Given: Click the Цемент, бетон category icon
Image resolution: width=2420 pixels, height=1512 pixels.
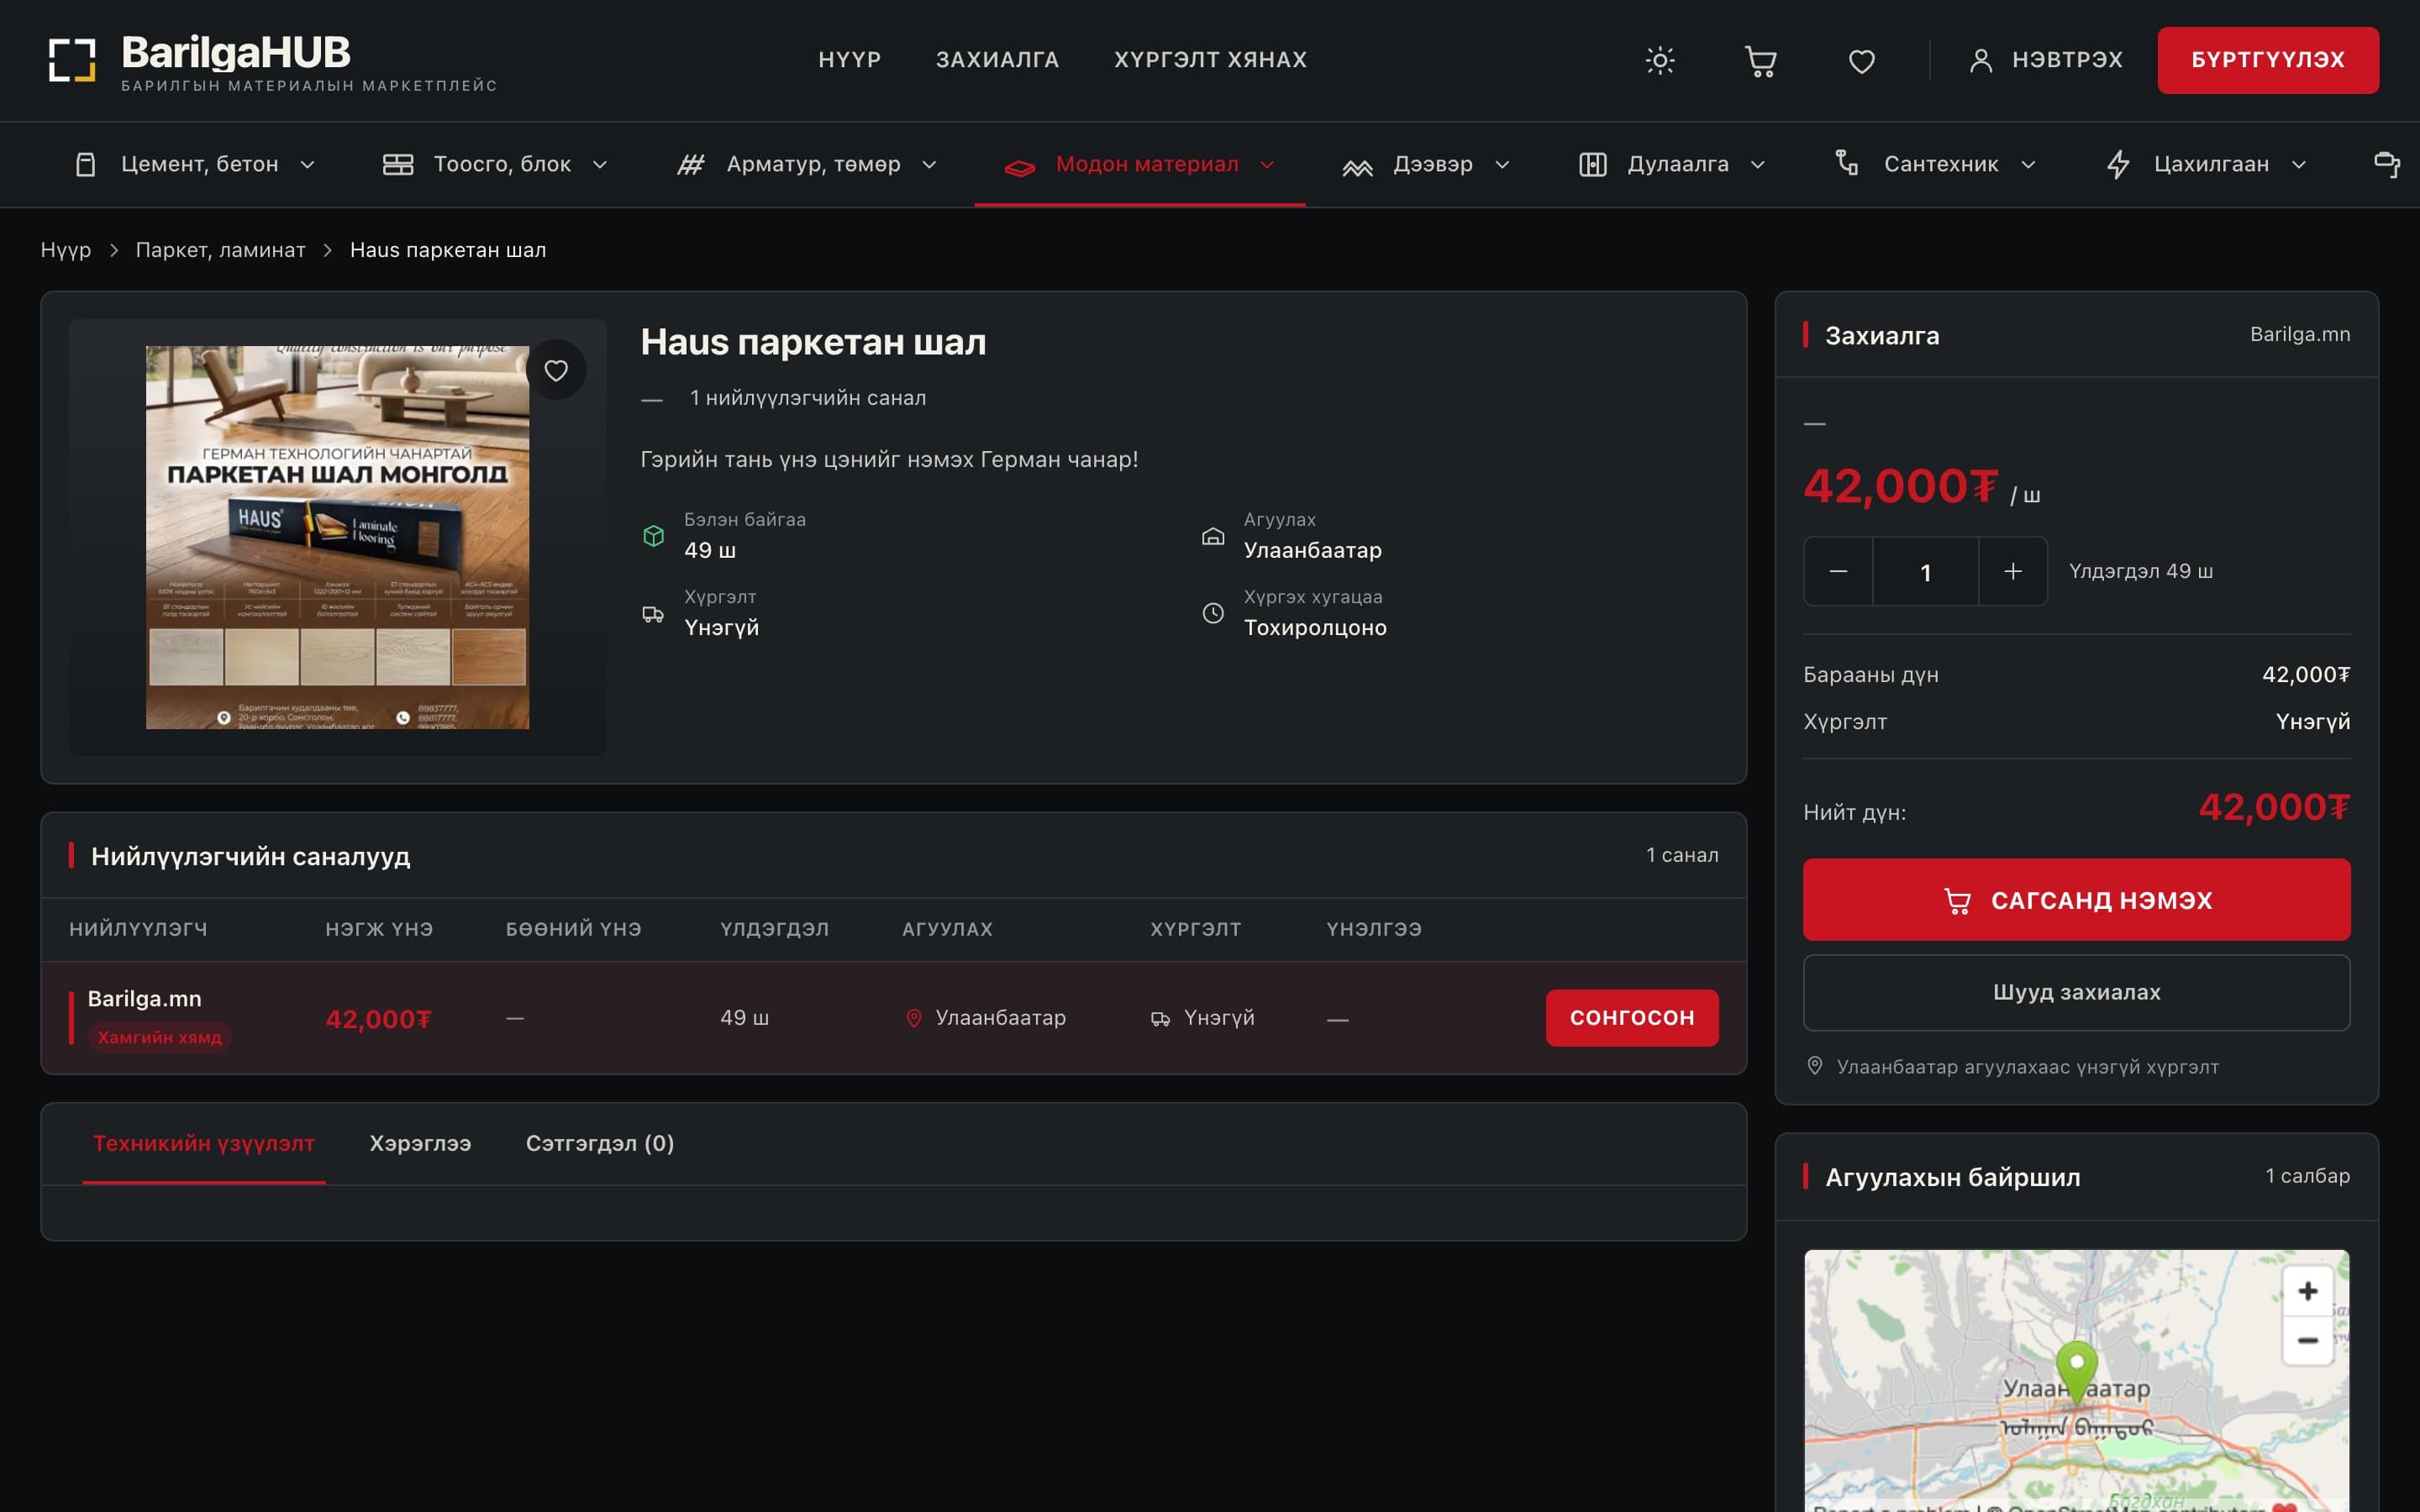Looking at the screenshot, I should 86,164.
